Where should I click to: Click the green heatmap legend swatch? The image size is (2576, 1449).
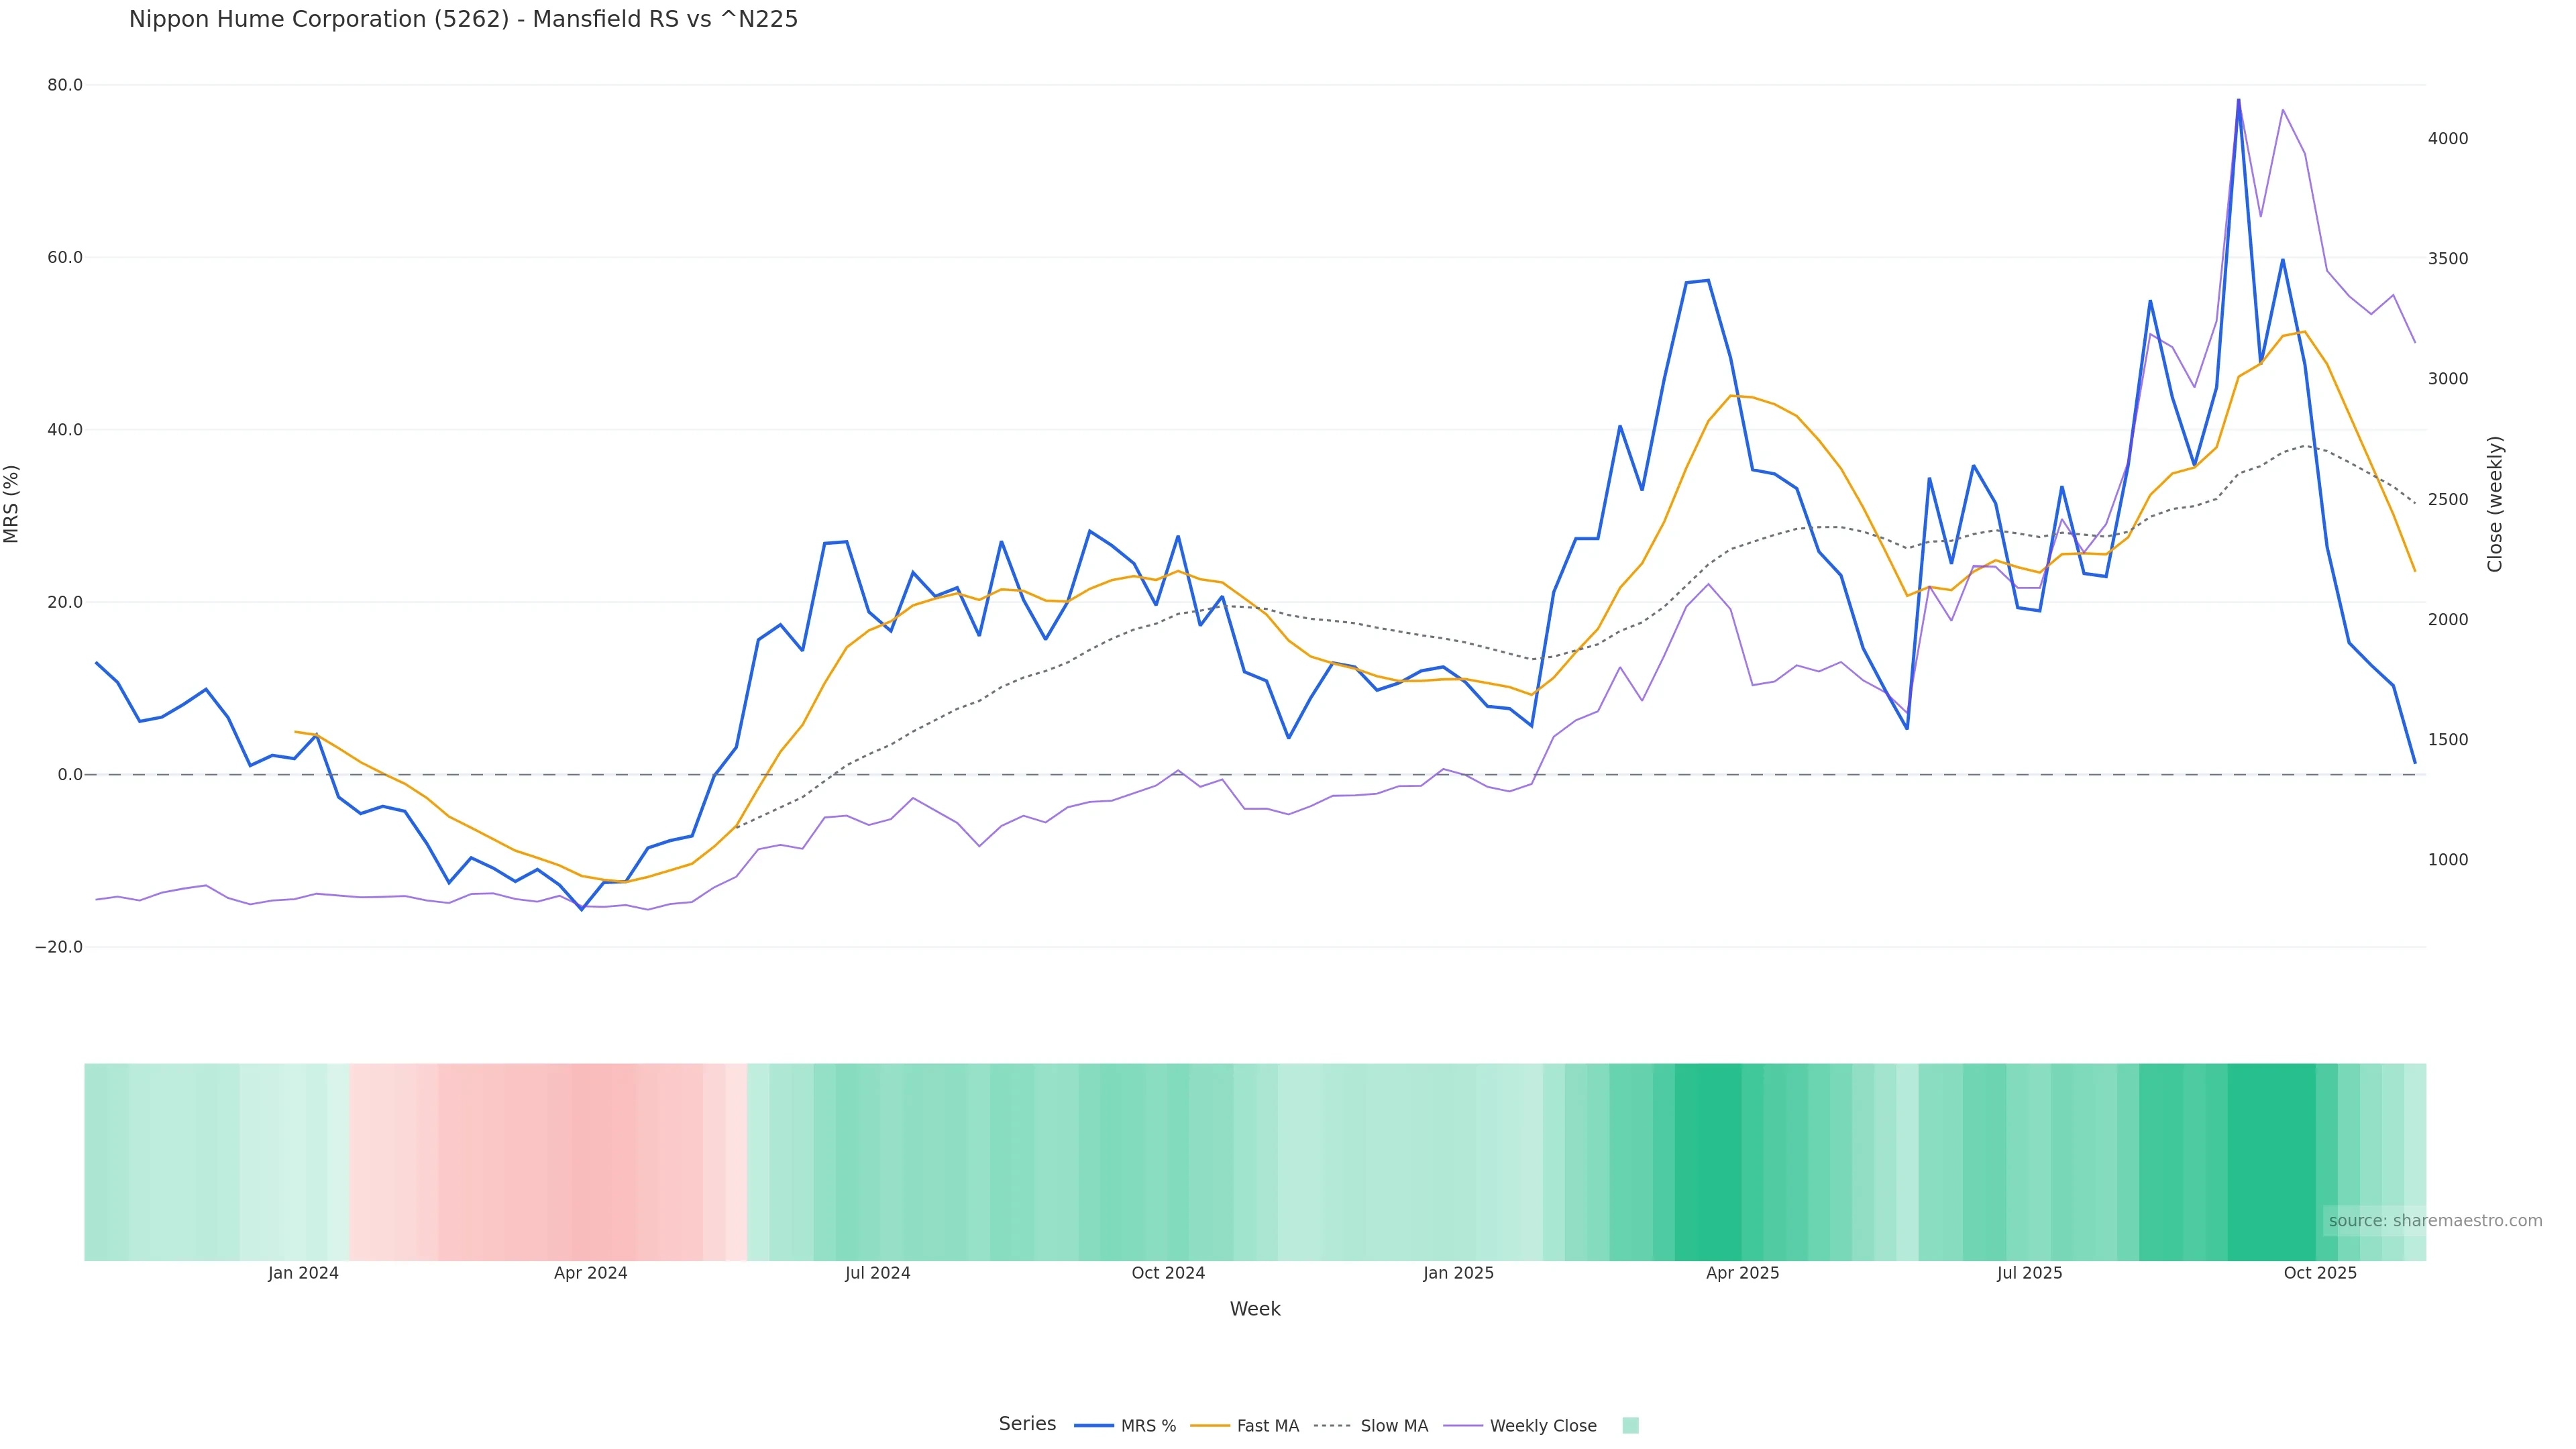coord(1630,1426)
